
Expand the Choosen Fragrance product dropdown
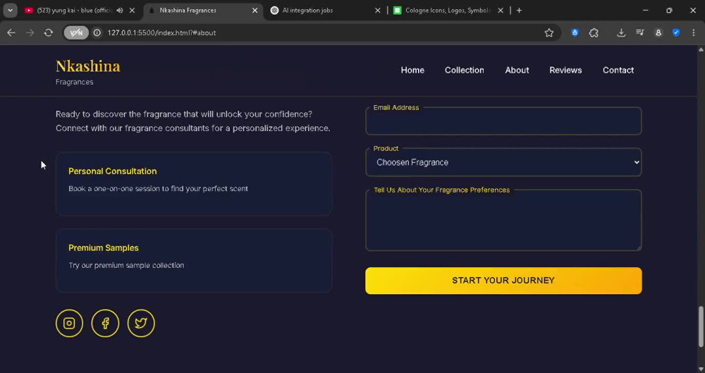click(x=503, y=162)
